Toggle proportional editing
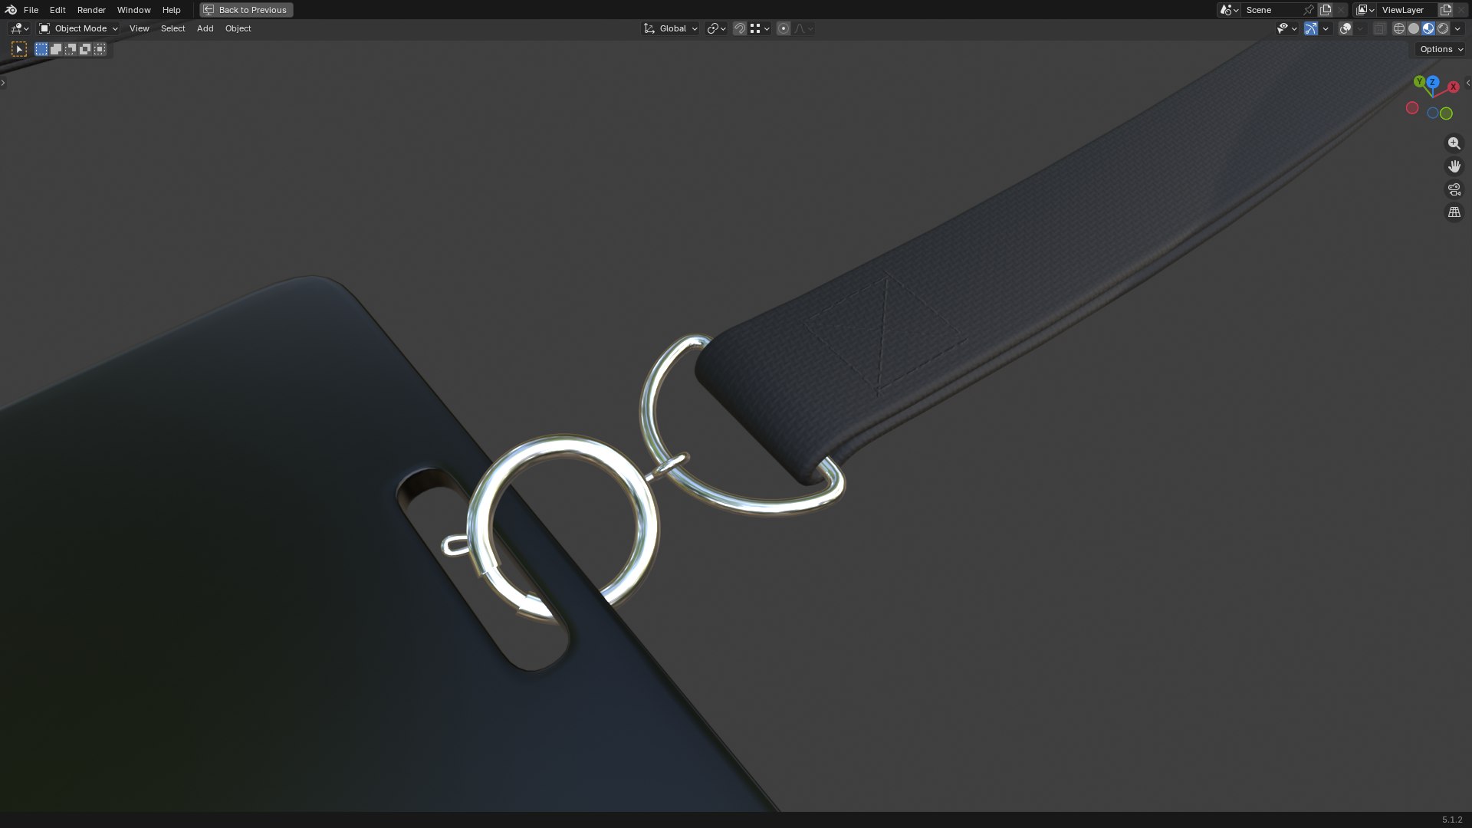 [783, 28]
